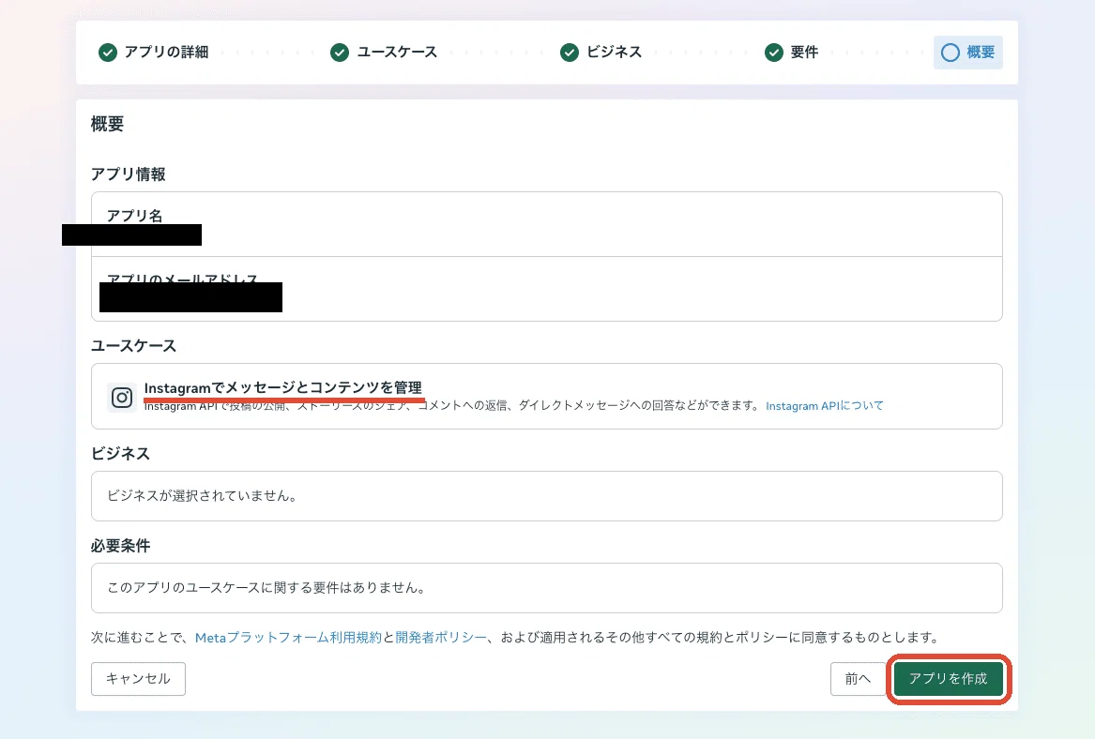Select the 要件 step
The image size is (1095, 739).
coord(791,53)
